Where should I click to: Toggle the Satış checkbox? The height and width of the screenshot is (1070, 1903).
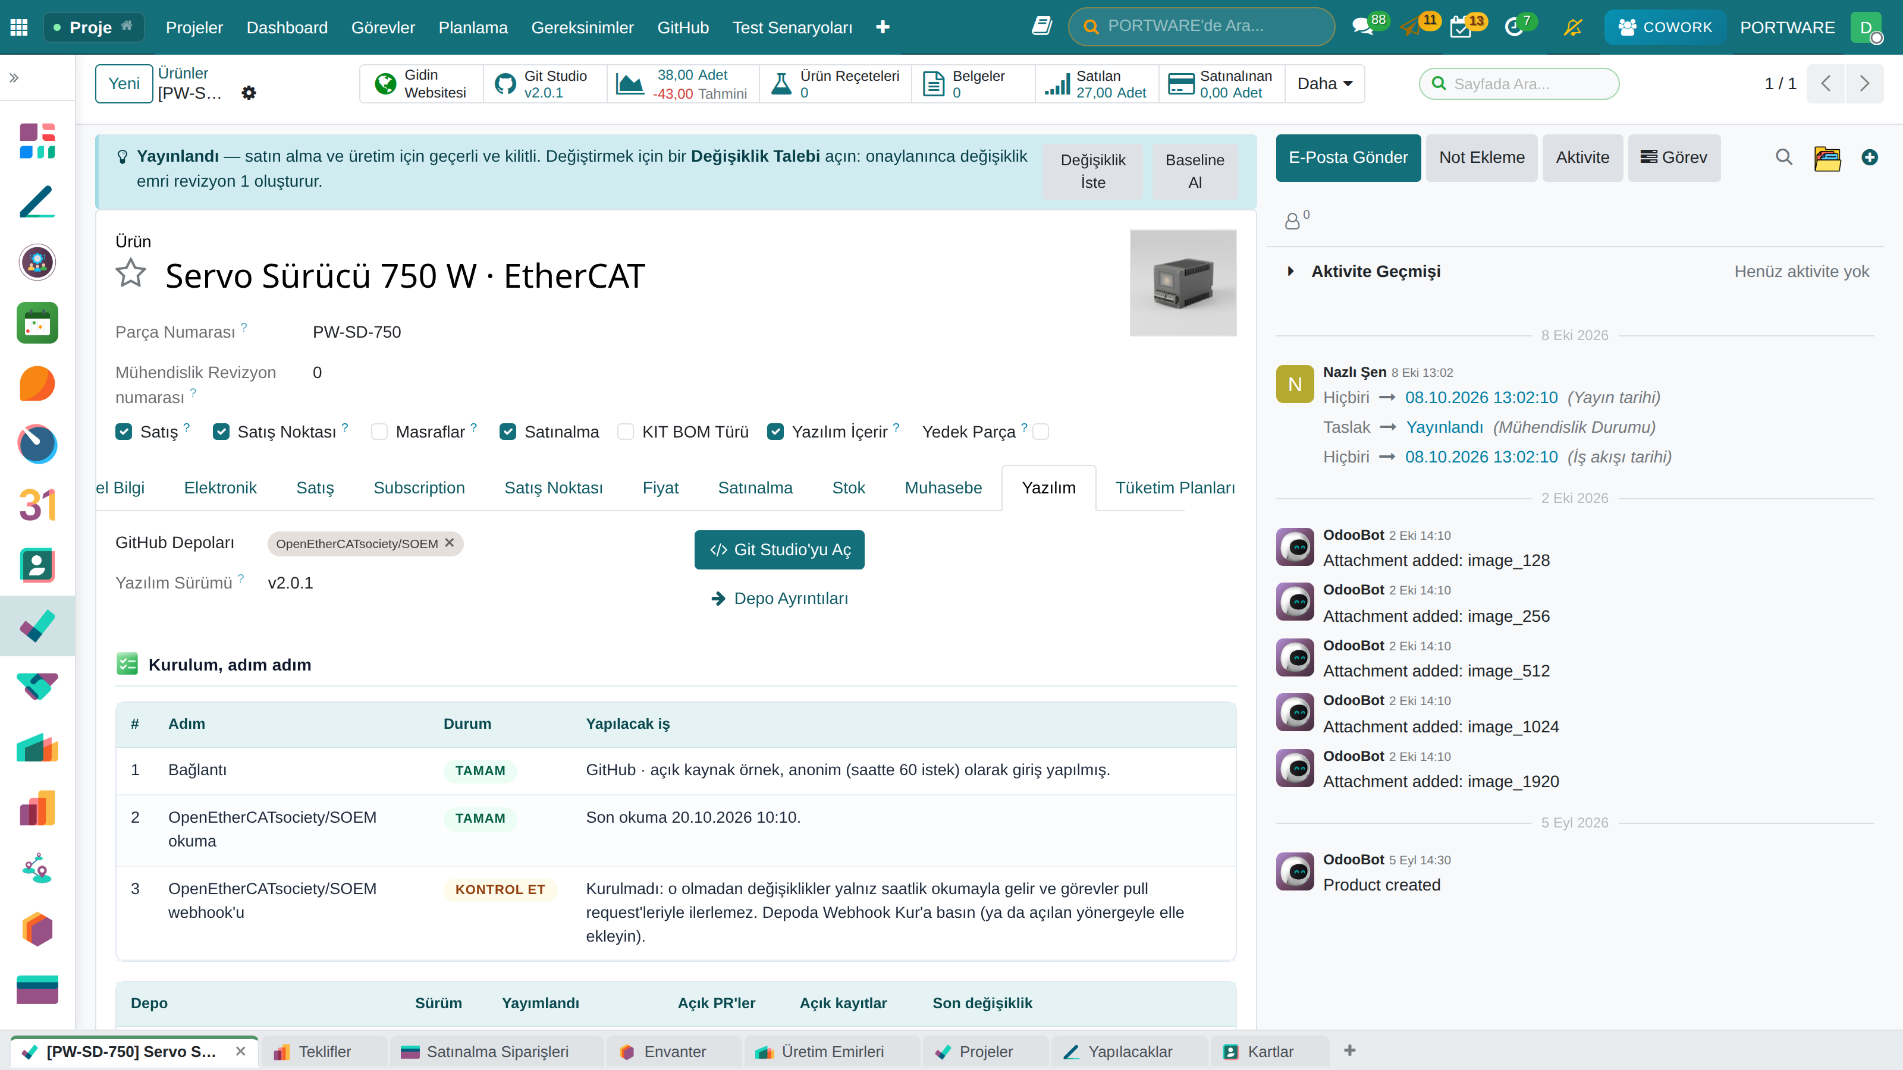(x=123, y=431)
